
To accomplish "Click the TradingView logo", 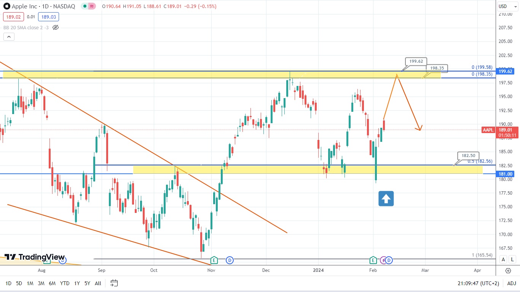I will (x=35, y=257).
